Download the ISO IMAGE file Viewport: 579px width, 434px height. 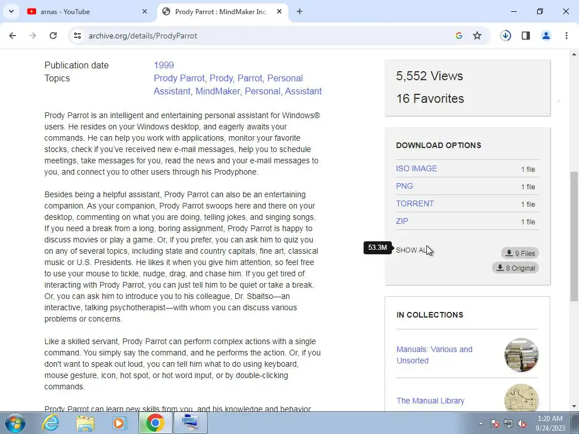click(416, 168)
